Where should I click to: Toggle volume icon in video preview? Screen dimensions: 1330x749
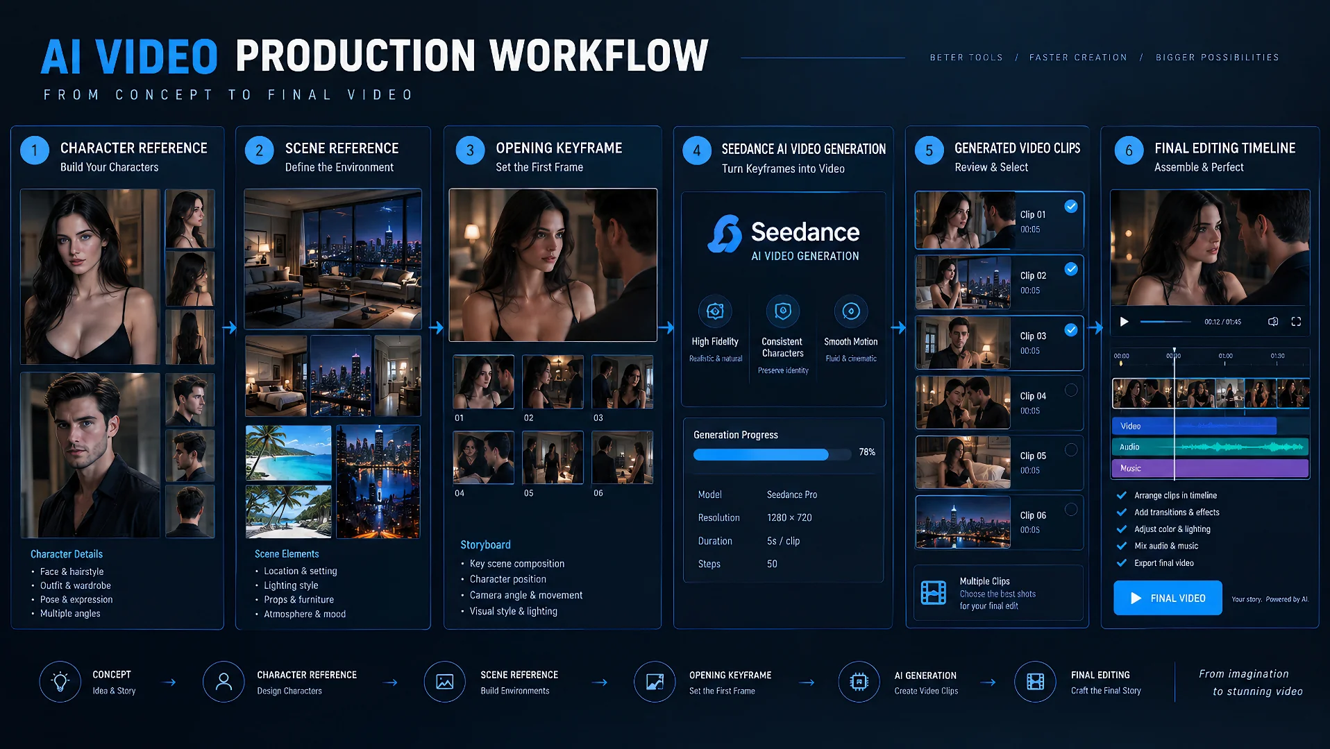[1273, 322]
